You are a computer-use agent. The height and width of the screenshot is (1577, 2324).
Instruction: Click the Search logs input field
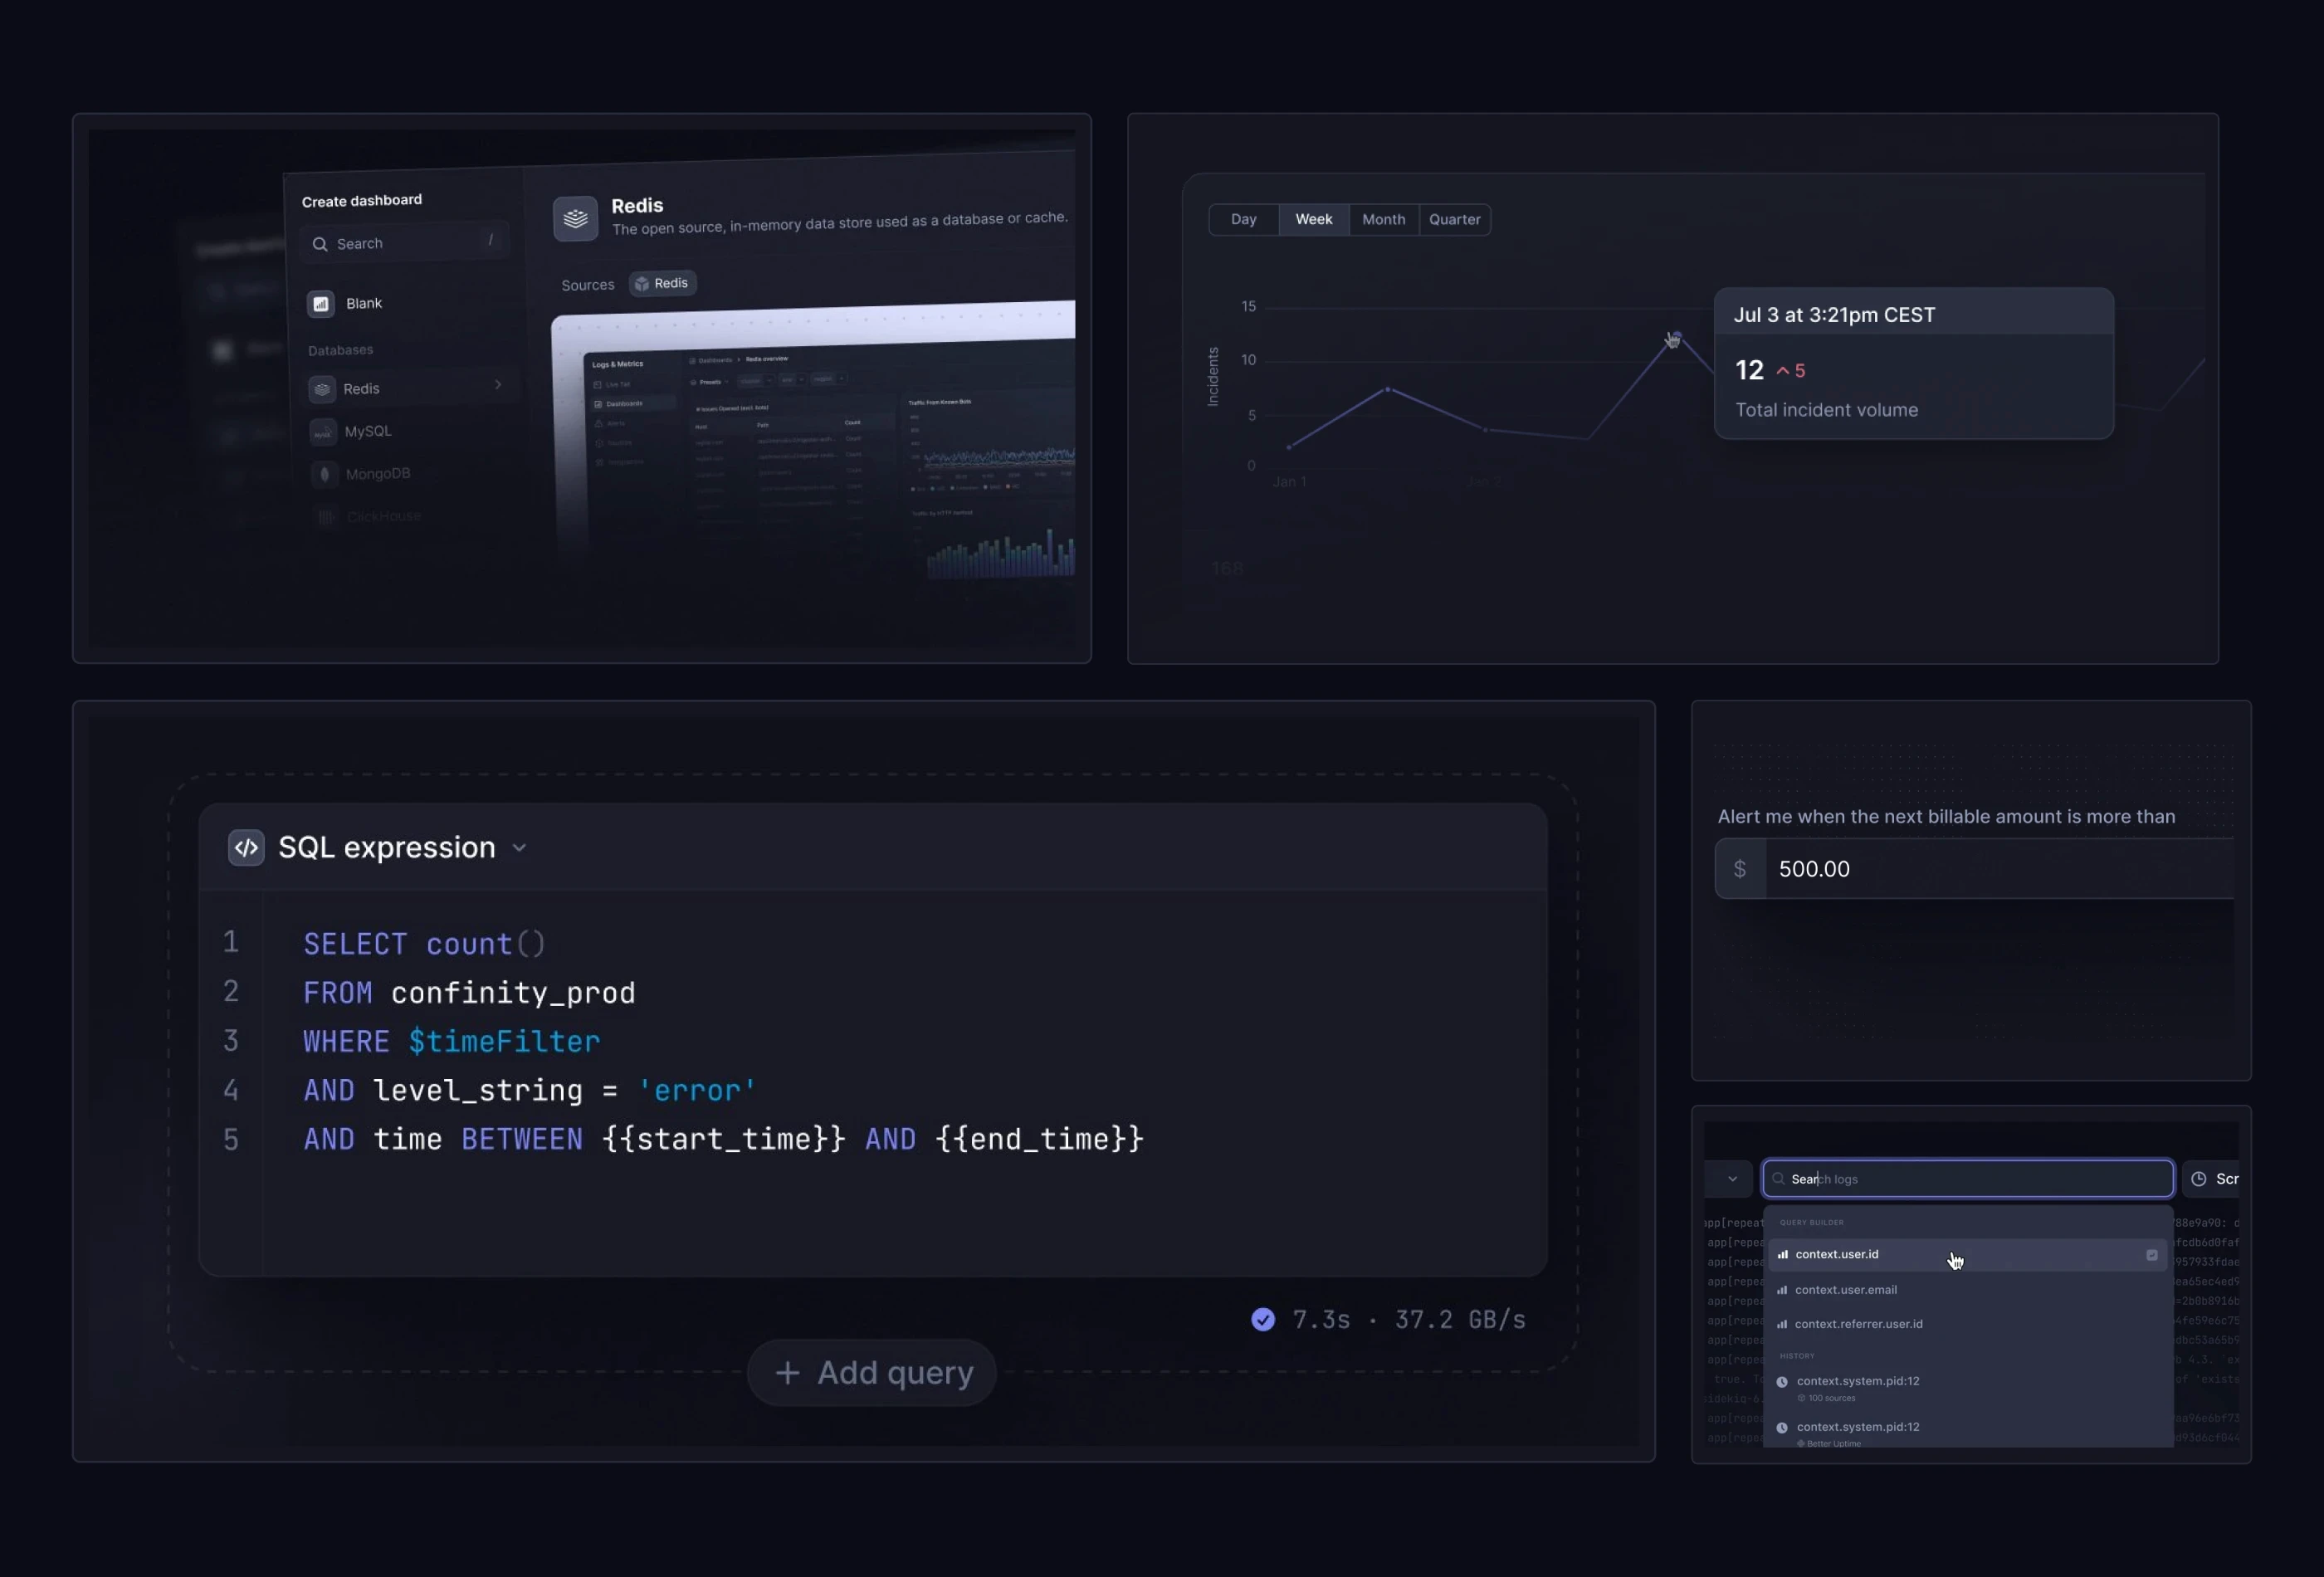[x=1965, y=1178]
